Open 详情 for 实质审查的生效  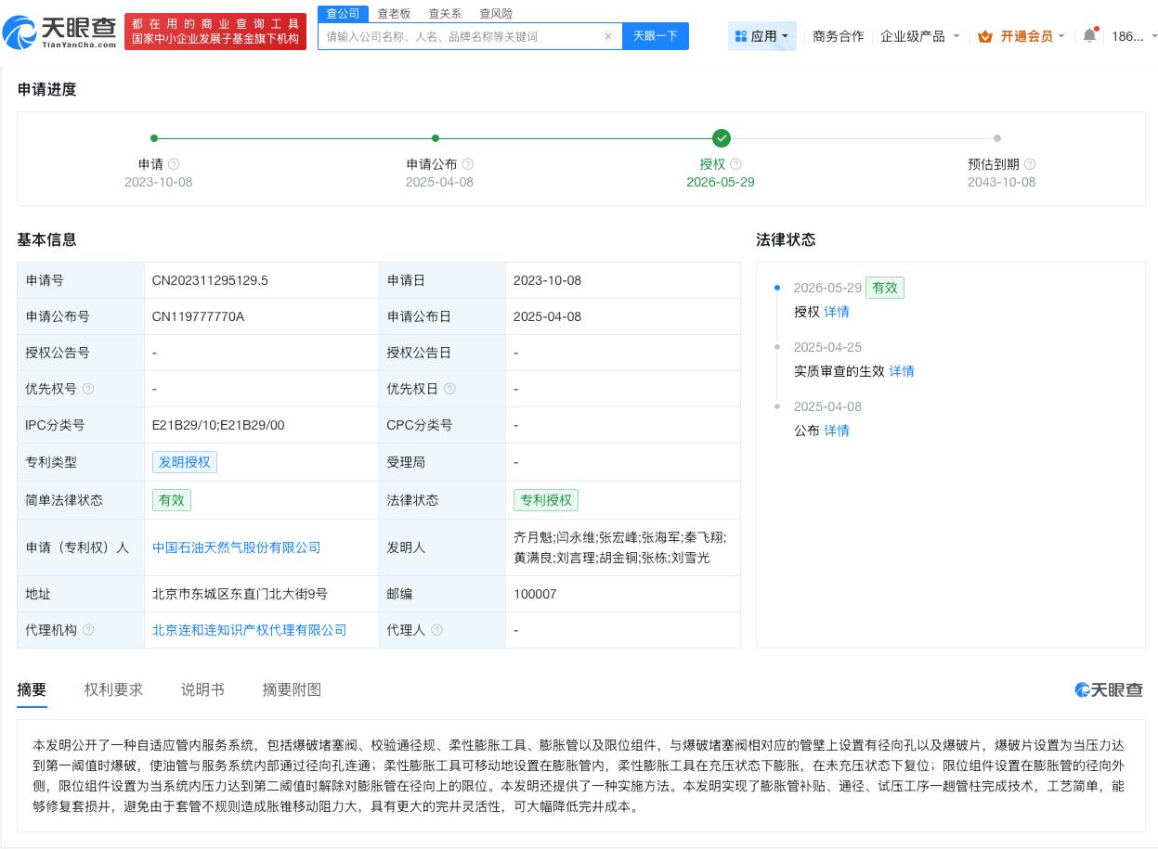coord(902,371)
